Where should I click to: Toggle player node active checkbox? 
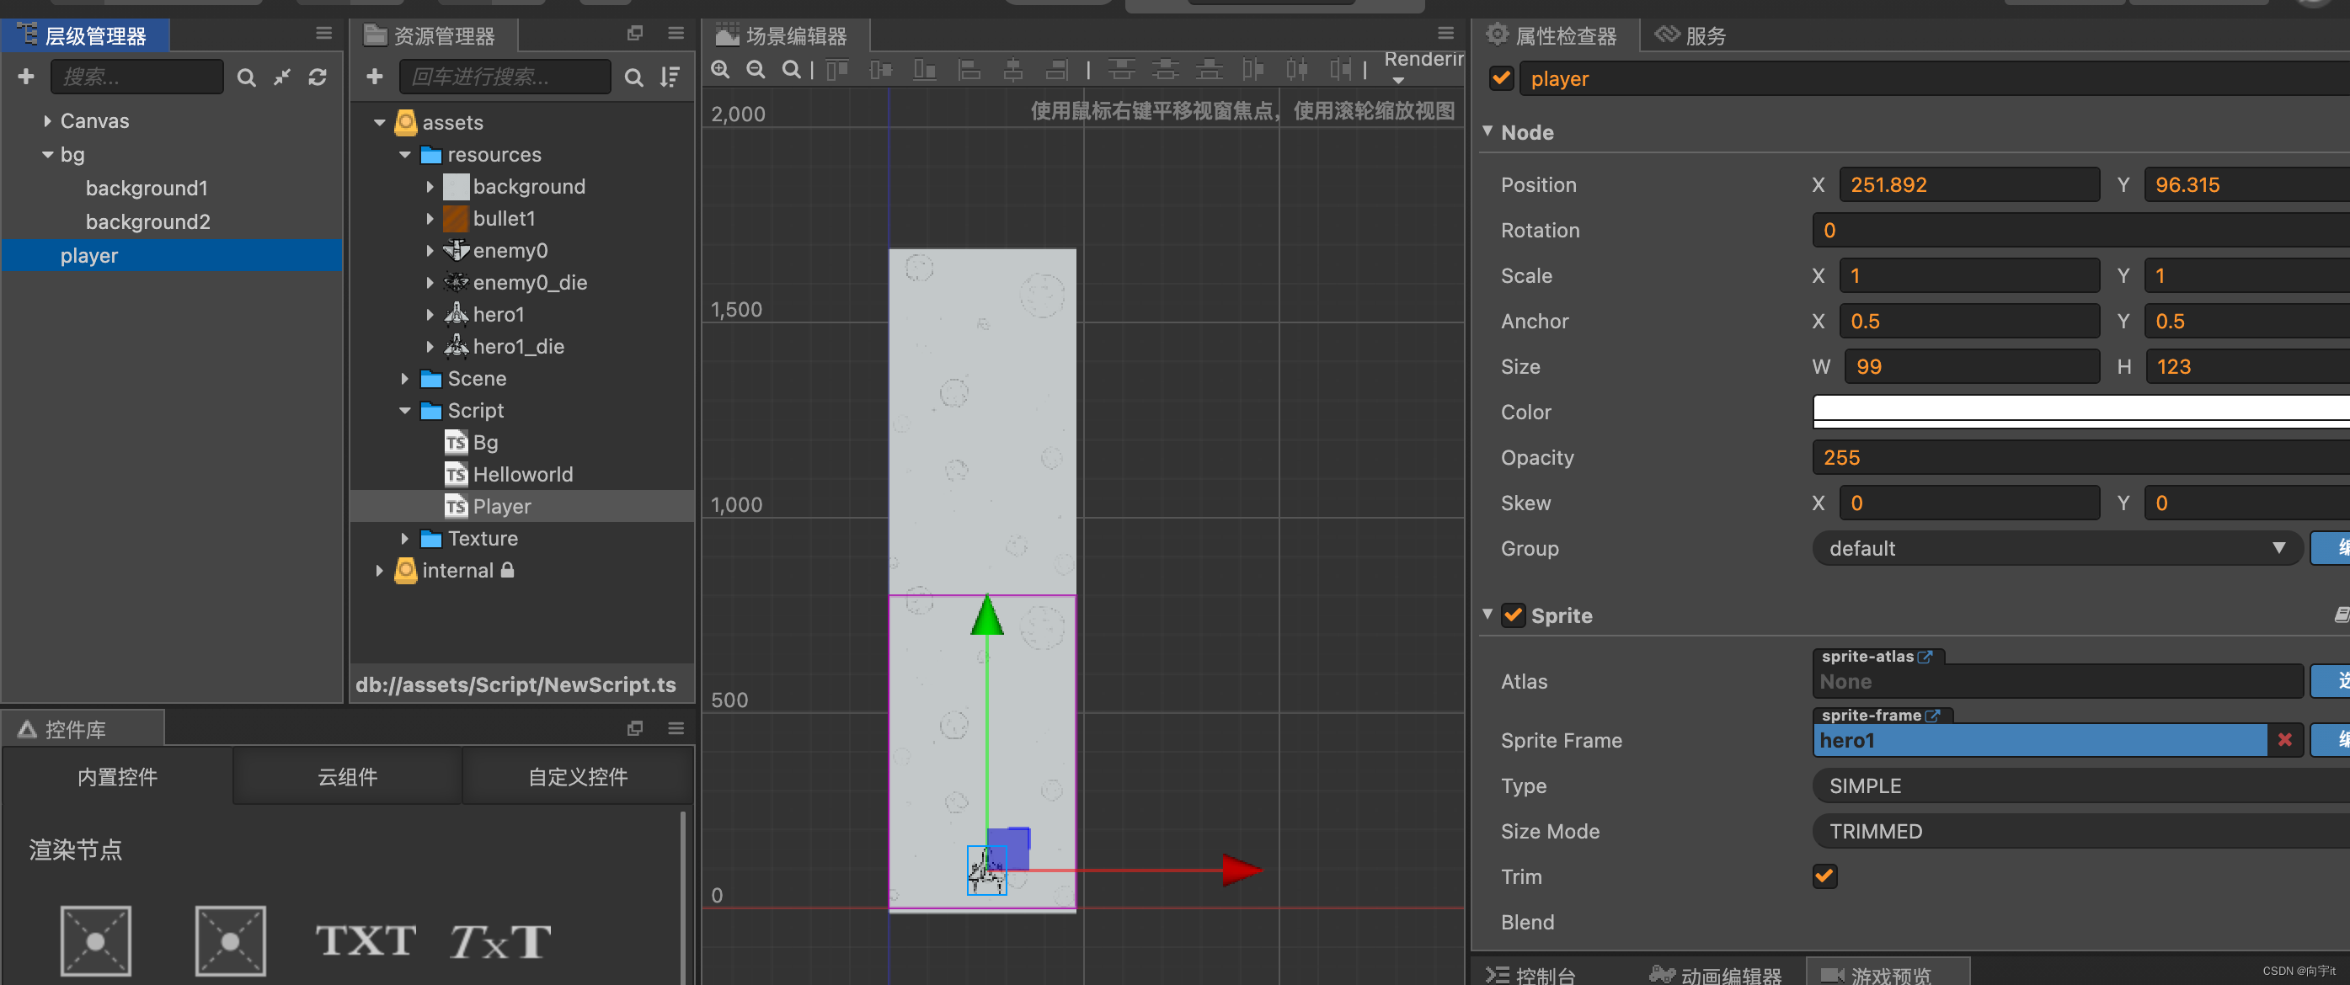point(1500,79)
